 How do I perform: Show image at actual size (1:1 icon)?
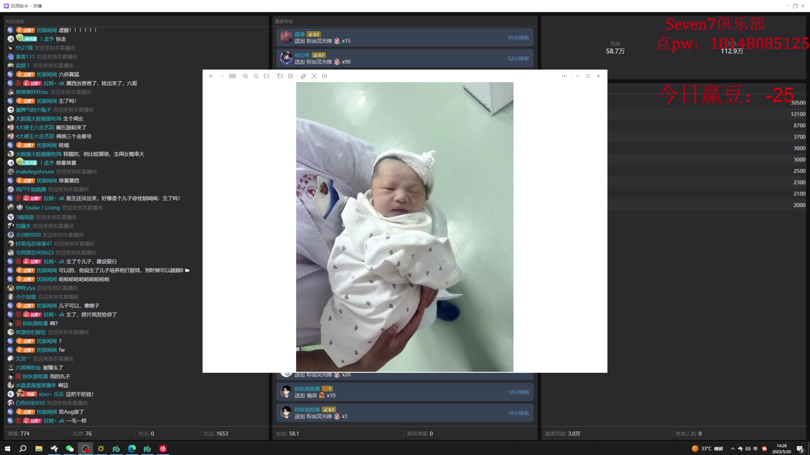[x=267, y=76]
